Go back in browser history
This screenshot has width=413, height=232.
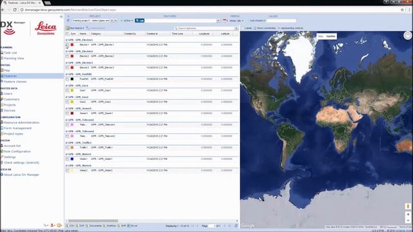[3, 10]
